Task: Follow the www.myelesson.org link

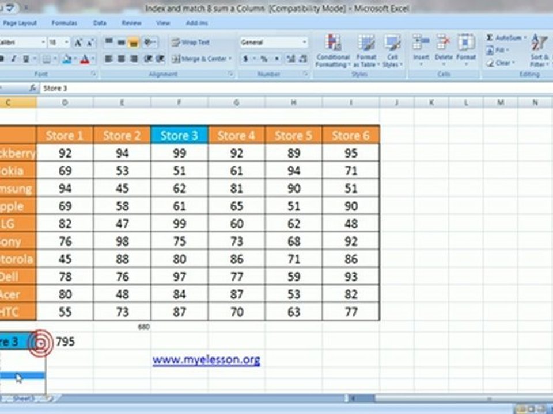Action: click(x=206, y=360)
